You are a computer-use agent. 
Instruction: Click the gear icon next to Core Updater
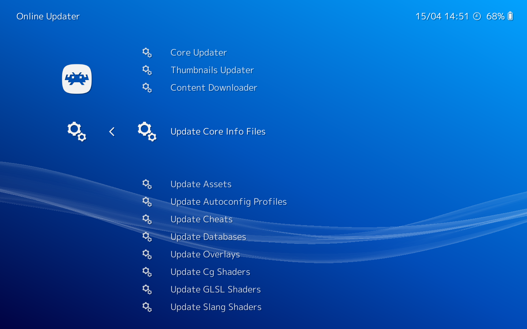[147, 53]
